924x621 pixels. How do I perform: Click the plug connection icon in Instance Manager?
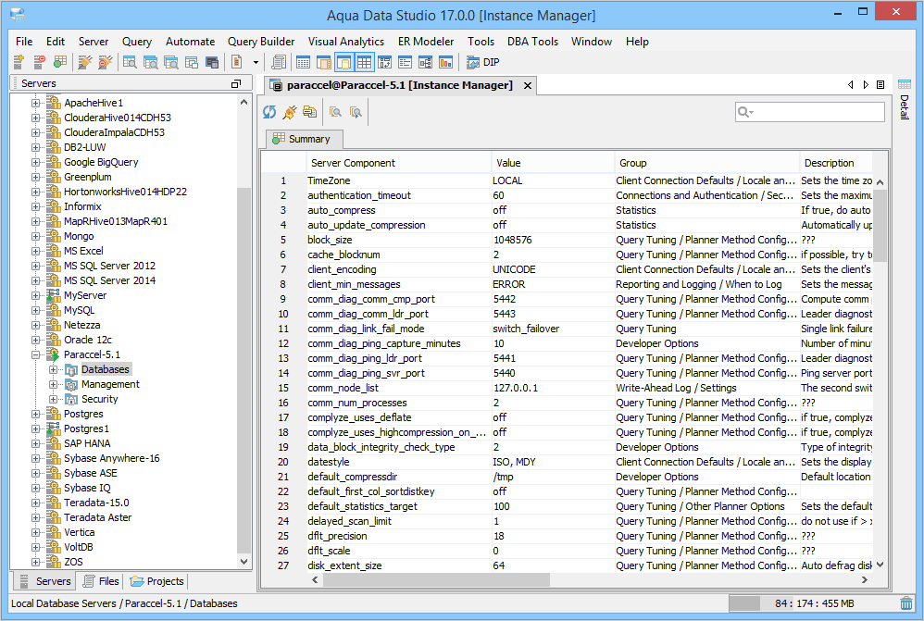click(x=290, y=112)
